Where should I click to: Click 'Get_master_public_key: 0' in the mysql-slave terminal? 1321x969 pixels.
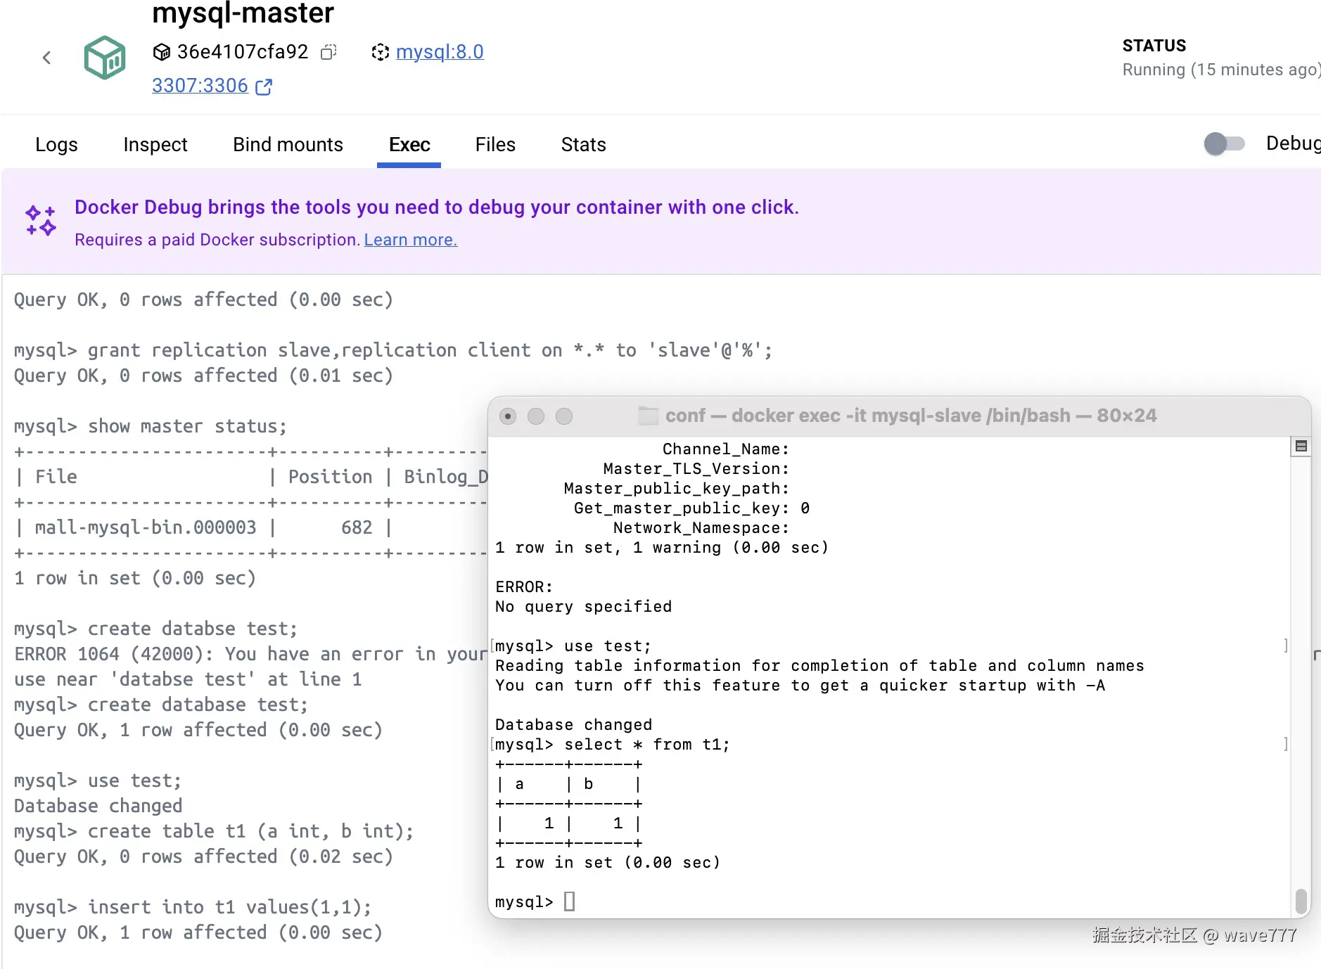click(691, 508)
